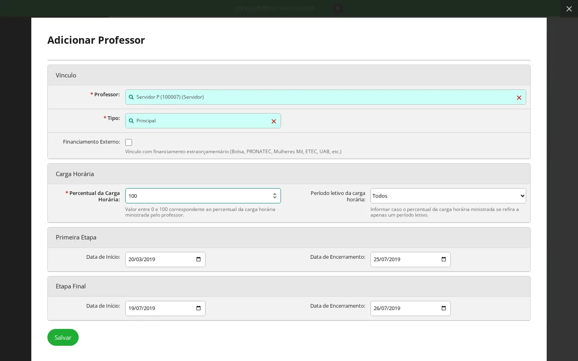Click the Vínculo com financiamento extraorçamentário help text
This screenshot has height=361, width=578.
pos(233,152)
